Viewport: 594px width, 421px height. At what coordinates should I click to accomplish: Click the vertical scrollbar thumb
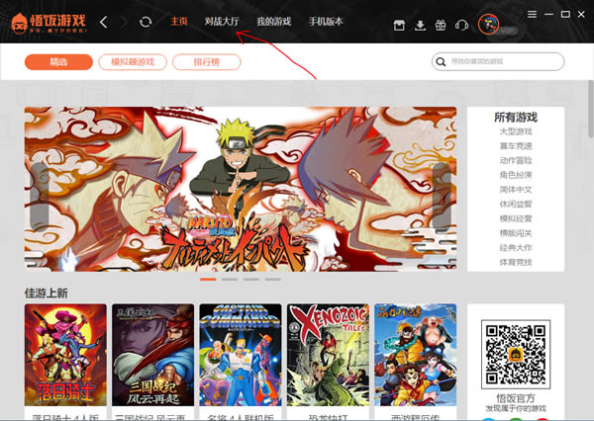(x=591, y=109)
